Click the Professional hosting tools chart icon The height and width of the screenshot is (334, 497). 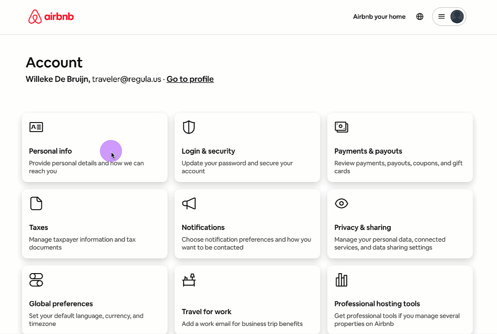click(341, 280)
